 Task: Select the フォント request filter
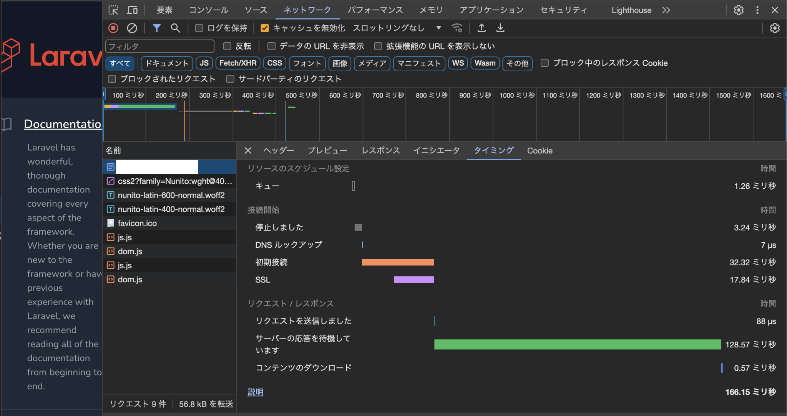click(x=307, y=63)
